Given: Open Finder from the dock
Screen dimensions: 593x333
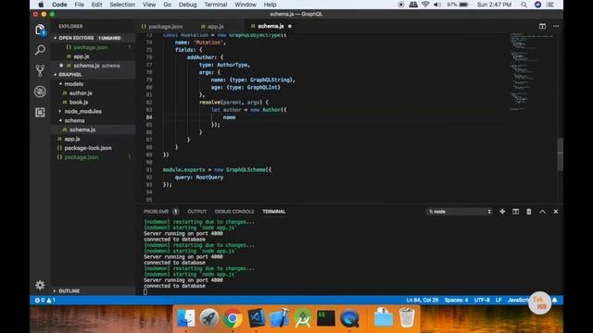Looking at the screenshot, I should pyautogui.click(x=185, y=318).
